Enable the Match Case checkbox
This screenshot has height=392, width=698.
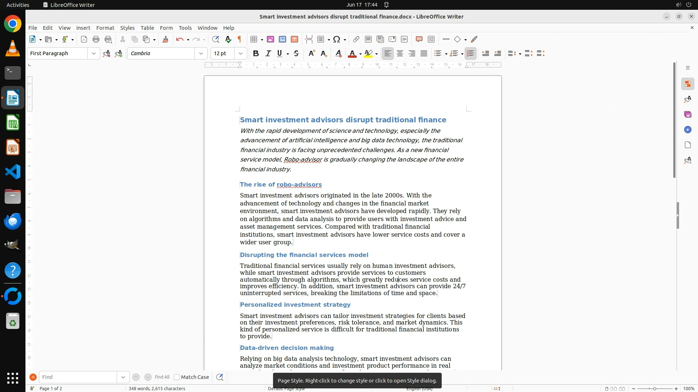click(x=177, y=377)
